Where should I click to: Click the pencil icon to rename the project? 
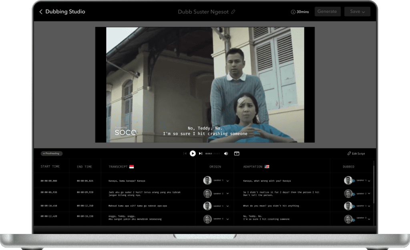(x=233, y=12)
